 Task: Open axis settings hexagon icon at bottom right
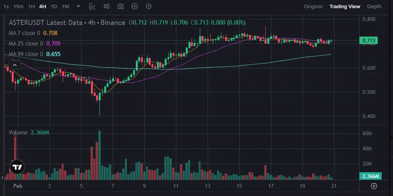pyautogui.click(x=374, y=186)
